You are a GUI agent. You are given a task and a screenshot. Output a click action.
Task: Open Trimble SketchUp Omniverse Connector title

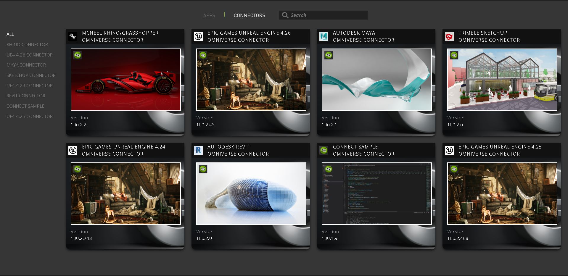click(489, 36)
